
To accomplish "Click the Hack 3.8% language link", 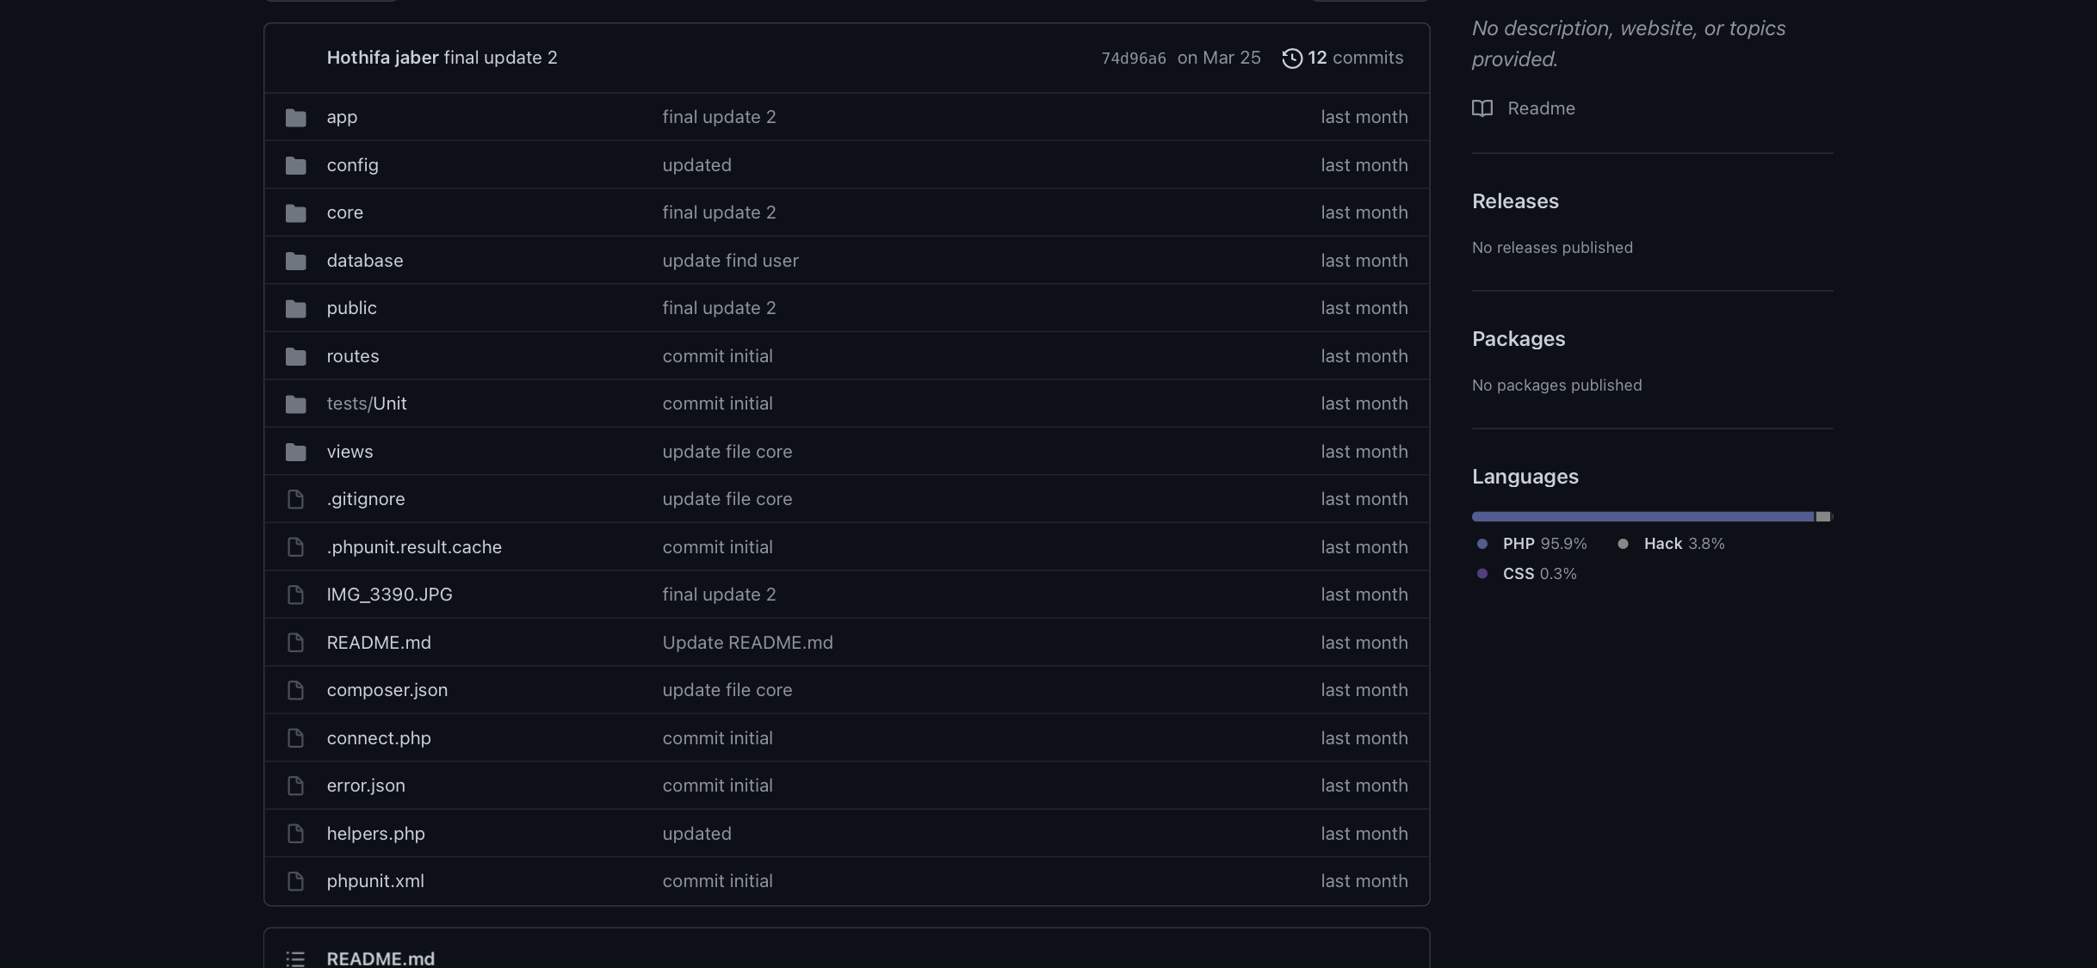I will 1683,544.
